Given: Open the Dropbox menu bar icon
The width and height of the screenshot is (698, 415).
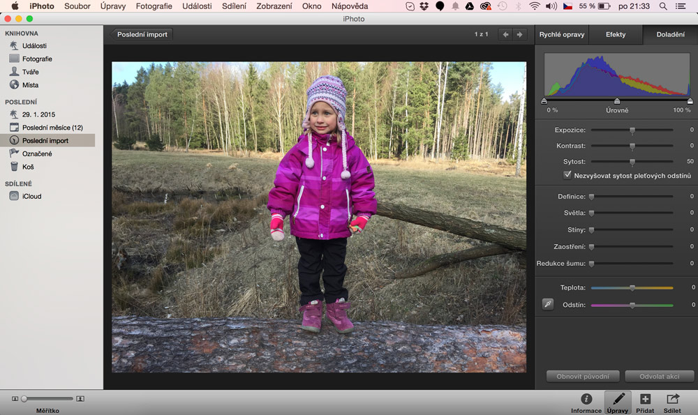Looking at the screenshot, I should click(x=424, y=6).
